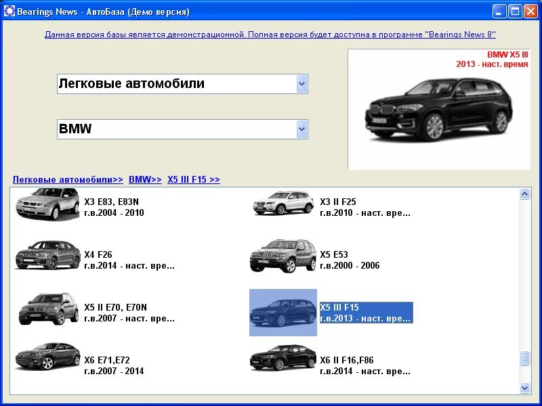Click the Bearings News title bar icon

9,12
